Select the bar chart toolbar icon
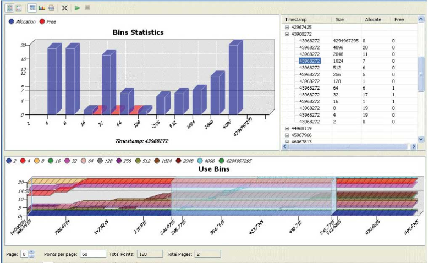Screen dimensions: 428x263 click(42, 8)
